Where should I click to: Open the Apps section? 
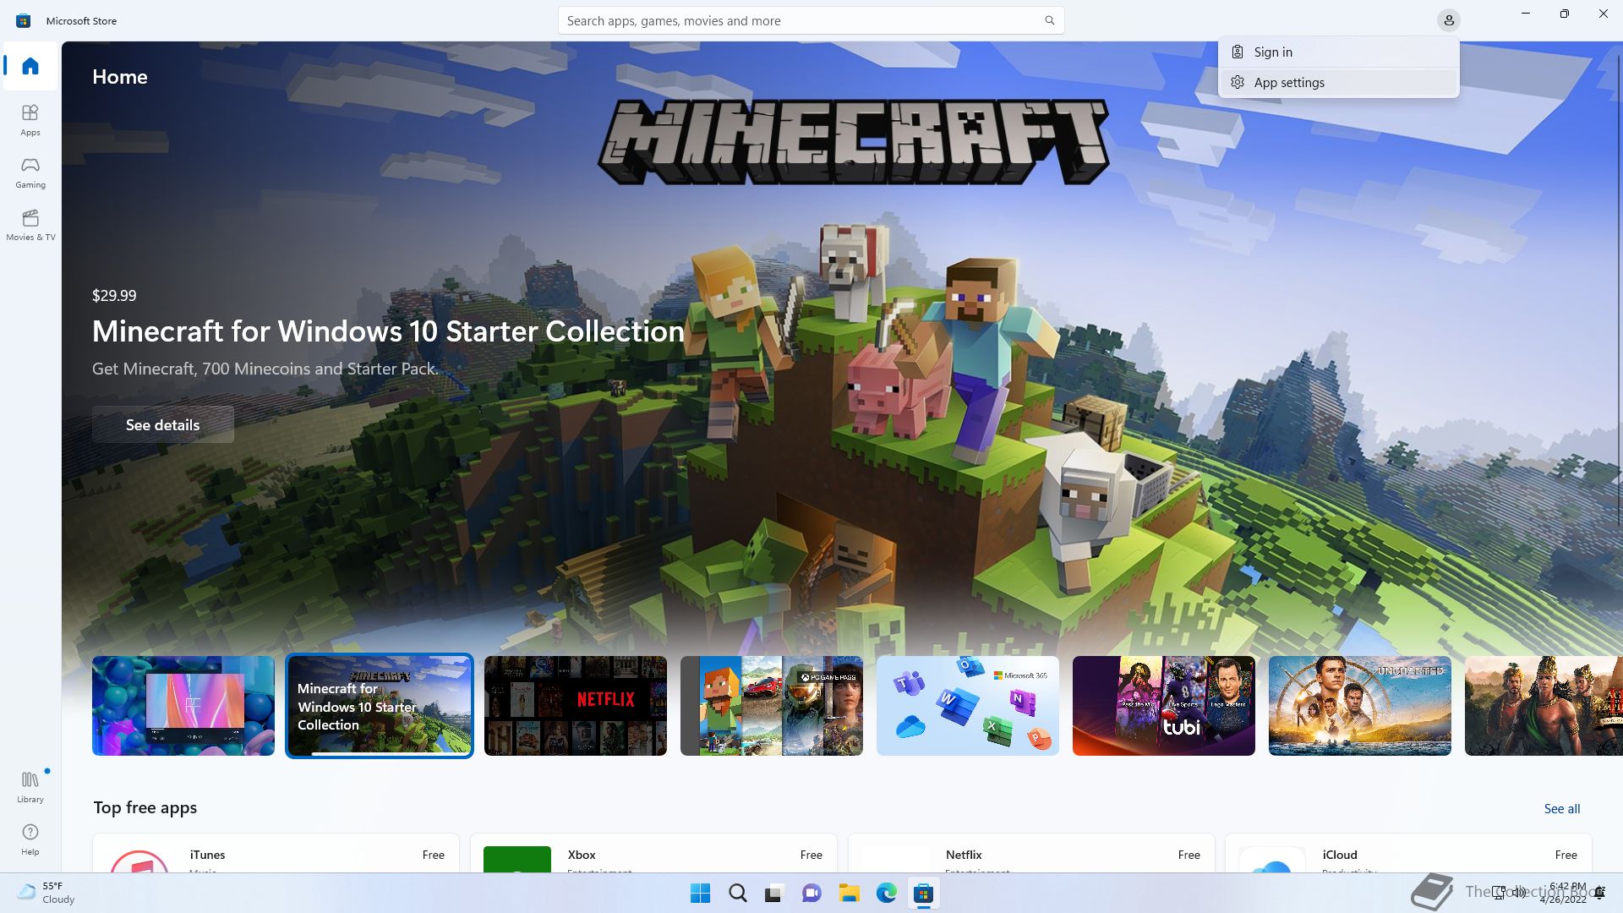(x=30, y=119)
